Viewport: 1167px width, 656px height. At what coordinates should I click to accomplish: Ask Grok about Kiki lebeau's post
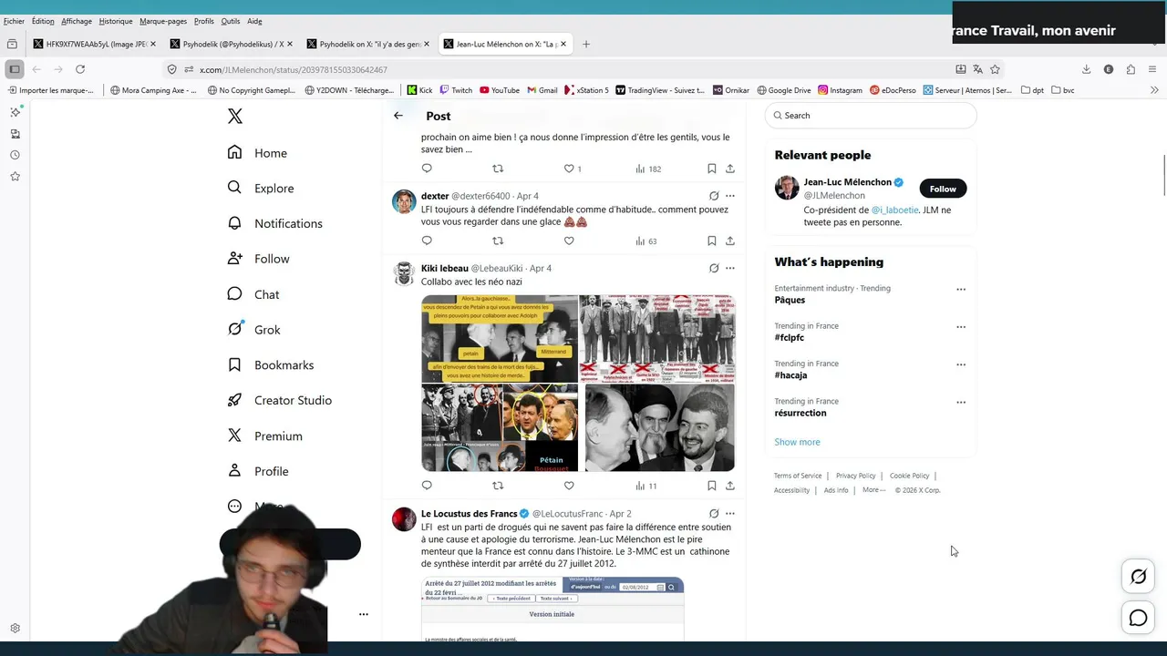(714, 268)
